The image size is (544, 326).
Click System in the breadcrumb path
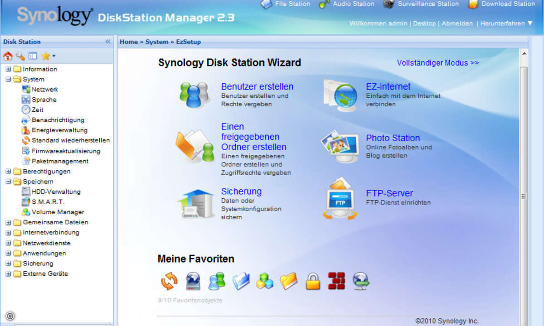(157, 42)
